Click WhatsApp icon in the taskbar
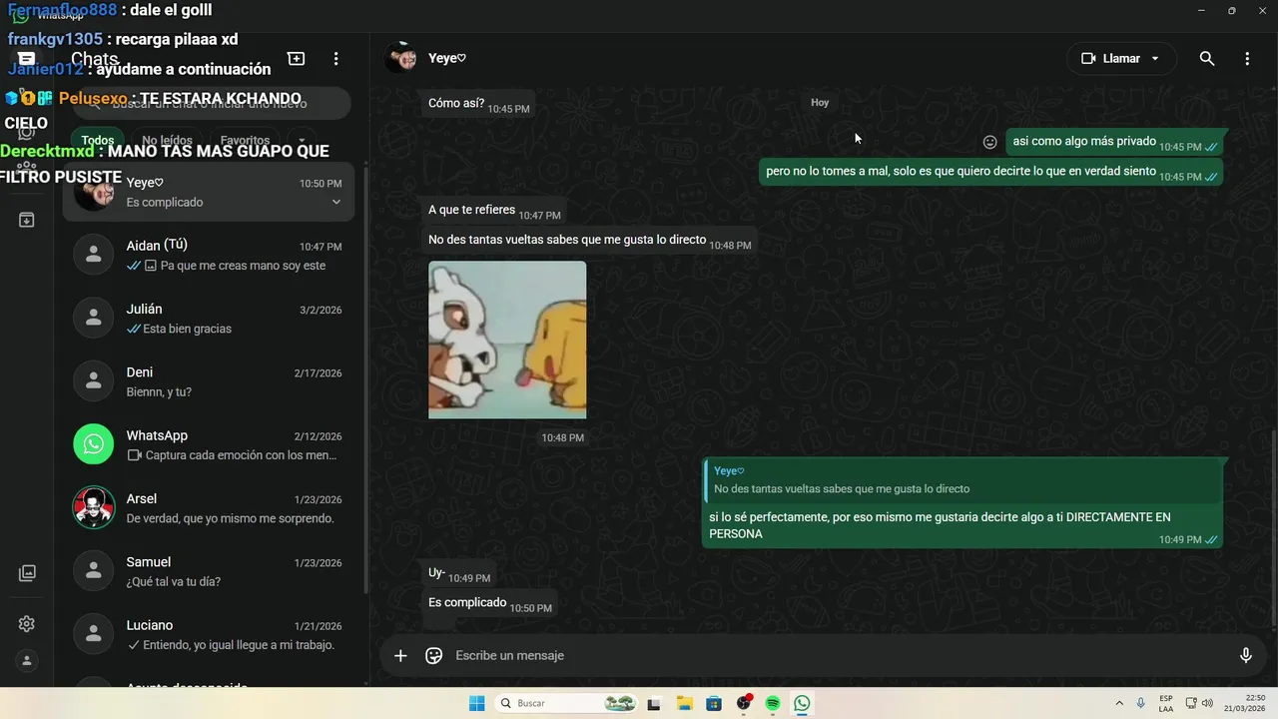Viewport: 1278px width, 719px height. 803,704
